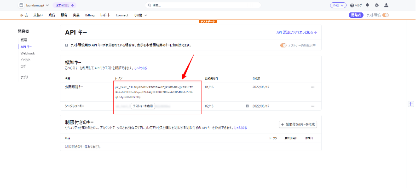Click the 開発者 button in top navigation
The height and width of the screenshot is (188, 416).
tap(356, 15)
